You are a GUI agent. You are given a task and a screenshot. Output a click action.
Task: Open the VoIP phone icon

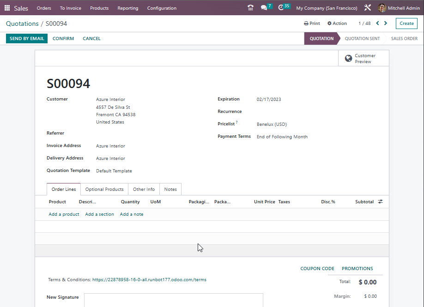(250, 8)
